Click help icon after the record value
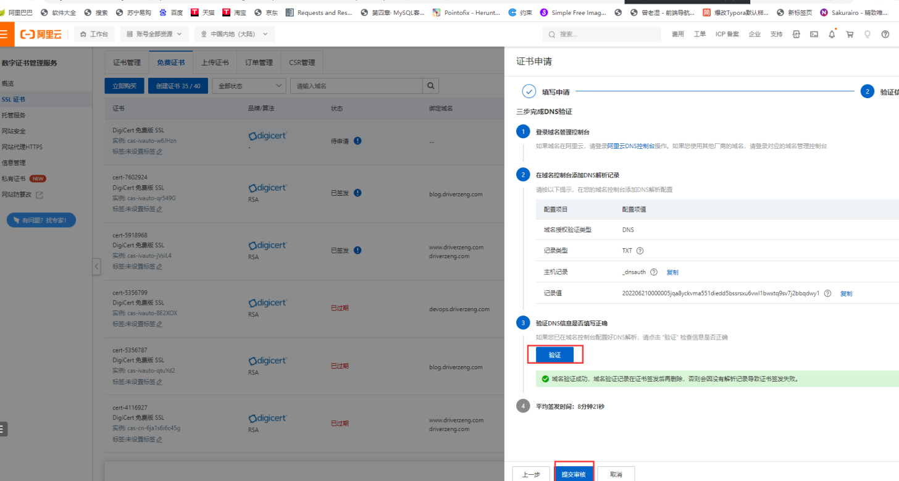The width and height of the screenshot is (899, 481). 827,293
